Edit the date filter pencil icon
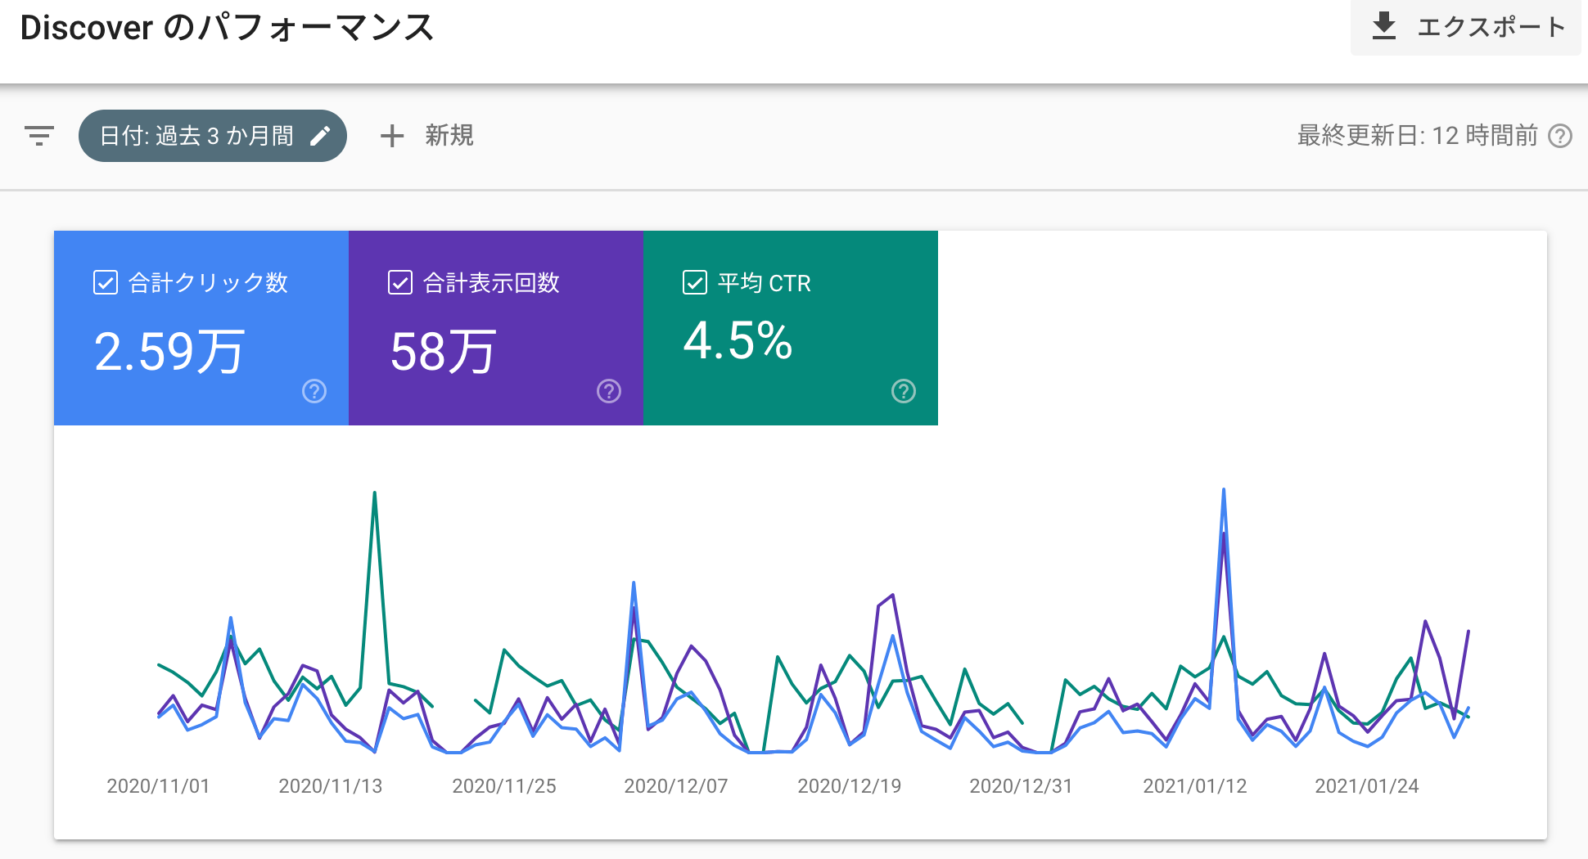Screen dimensions: 1588x859 click(x=320, y=136)
